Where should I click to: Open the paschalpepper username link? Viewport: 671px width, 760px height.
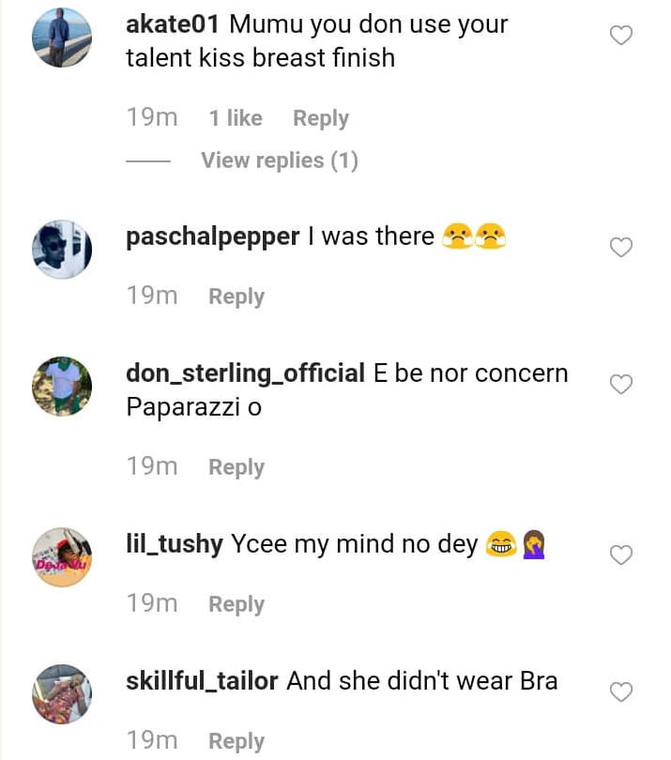[x=212, y=236]
